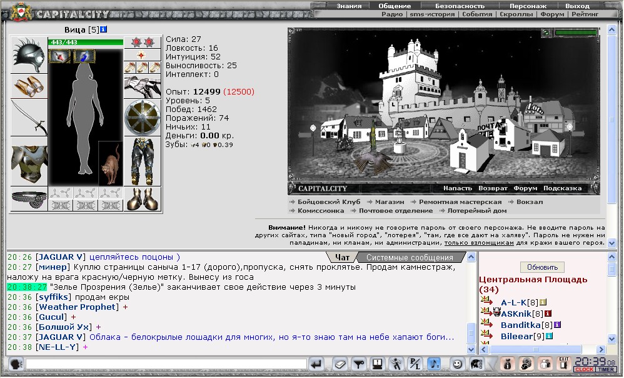Click the speaking head chat icon
The height and width of the screenshot is (378, 624).
tap(16, 364)
